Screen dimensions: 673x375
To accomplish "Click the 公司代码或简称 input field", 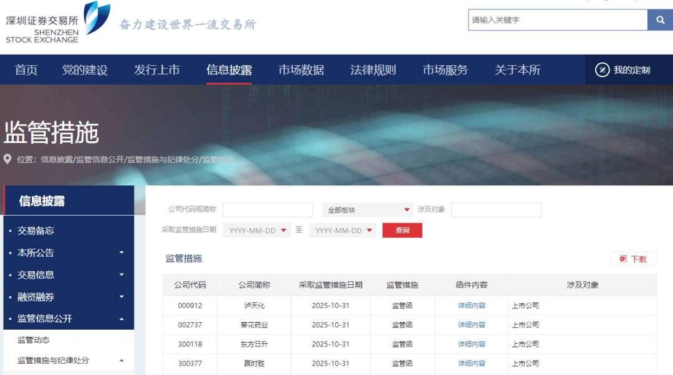I will pos(268,210).
